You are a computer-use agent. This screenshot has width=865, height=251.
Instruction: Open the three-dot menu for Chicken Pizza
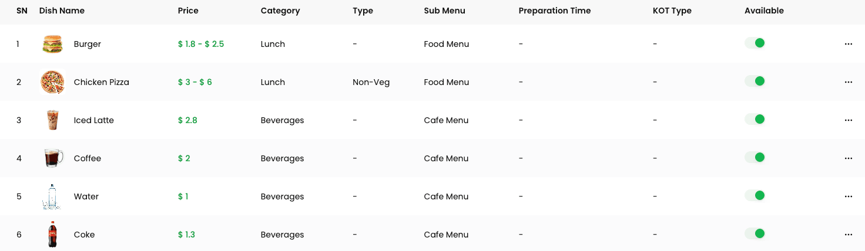click(848, 82)
